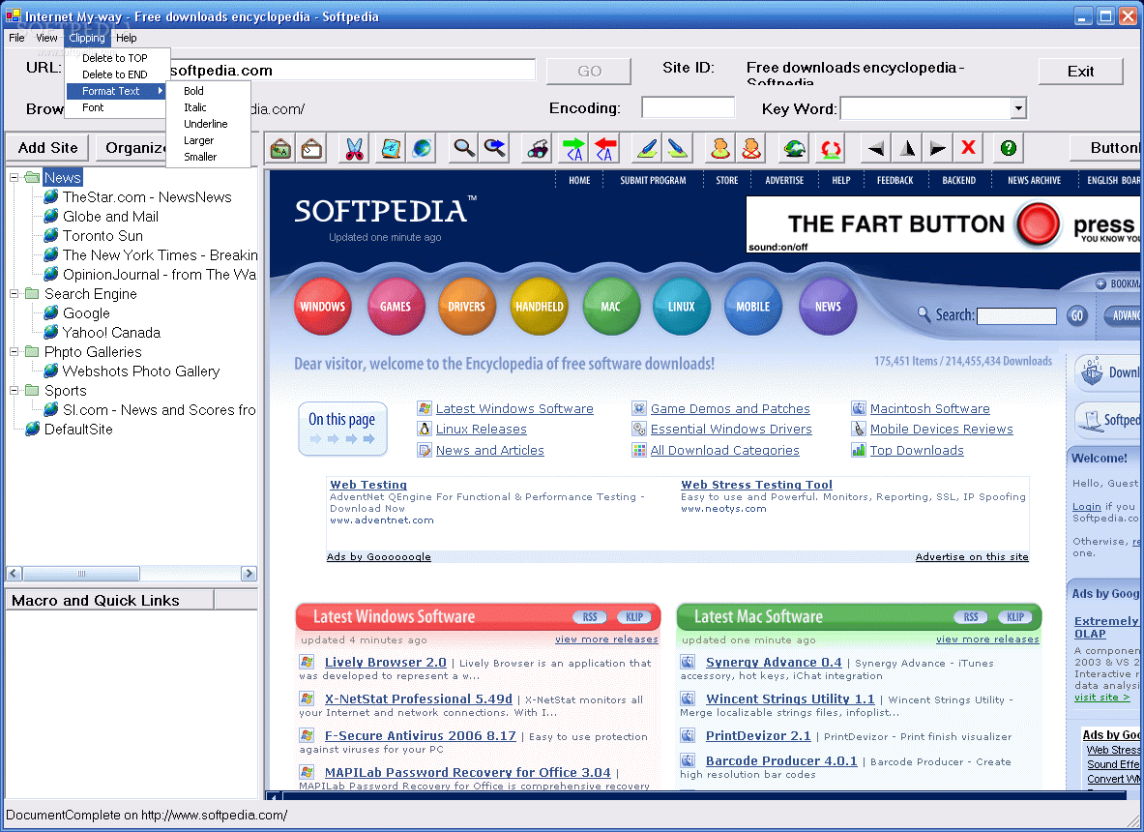
Task: Click the red X stop icon
Action: coord(968,148)
